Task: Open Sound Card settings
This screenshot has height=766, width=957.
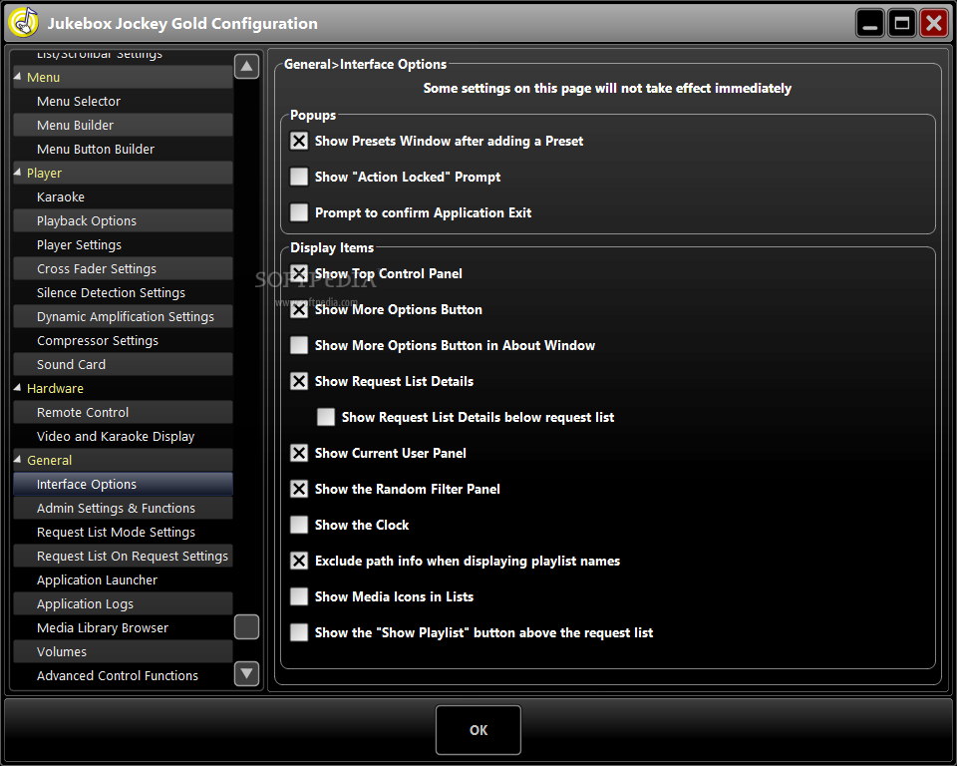Action: tap(123, 364)
